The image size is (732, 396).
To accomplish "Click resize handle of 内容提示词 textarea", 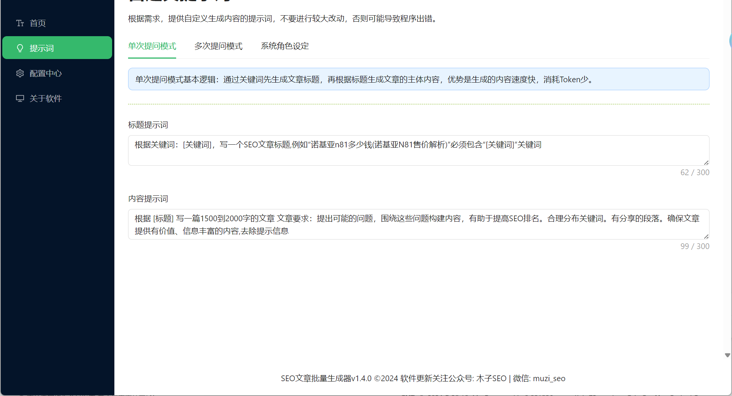I will (706, 236).
